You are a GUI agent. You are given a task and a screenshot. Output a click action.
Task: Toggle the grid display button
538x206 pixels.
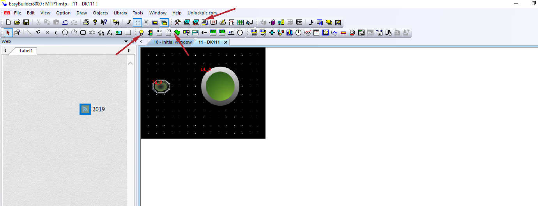coord(137,22)
